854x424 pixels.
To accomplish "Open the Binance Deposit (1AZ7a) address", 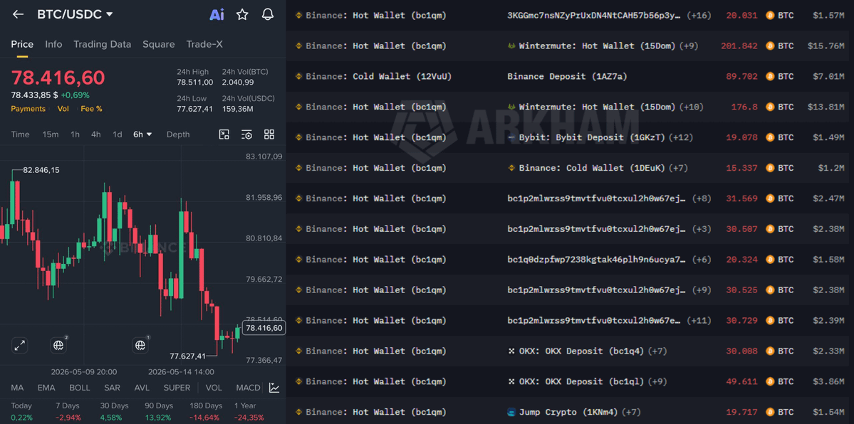I will [567, 77].
